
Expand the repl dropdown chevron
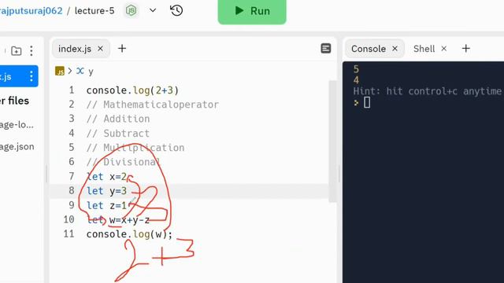click(x=153, y=10)
